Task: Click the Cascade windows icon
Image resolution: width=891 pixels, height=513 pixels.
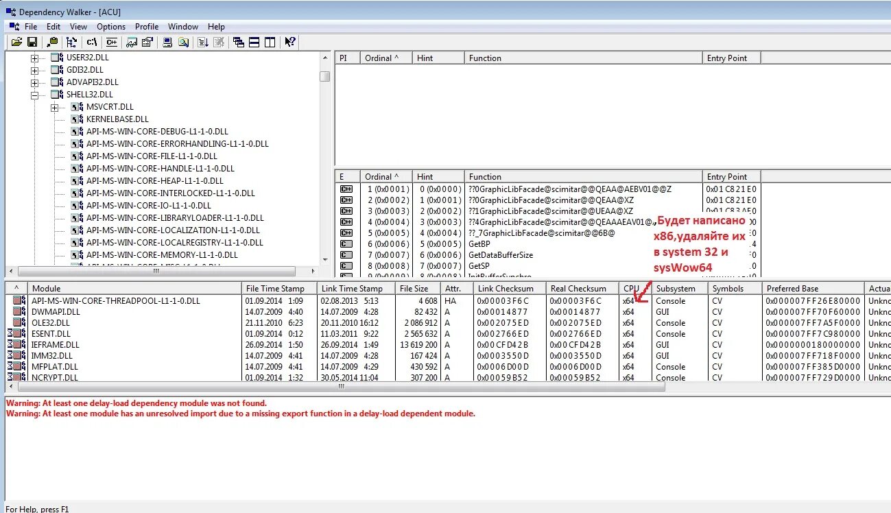Action: click(239, 42)
